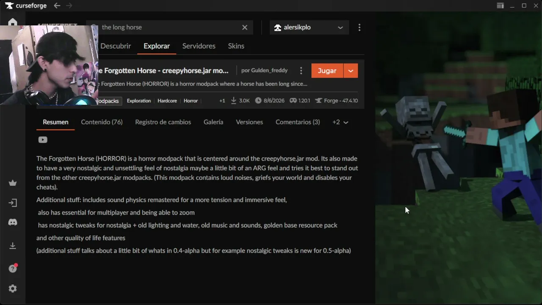542x305 pixels.
Task: Switch to the Skins tab
Action: [236, 46]
